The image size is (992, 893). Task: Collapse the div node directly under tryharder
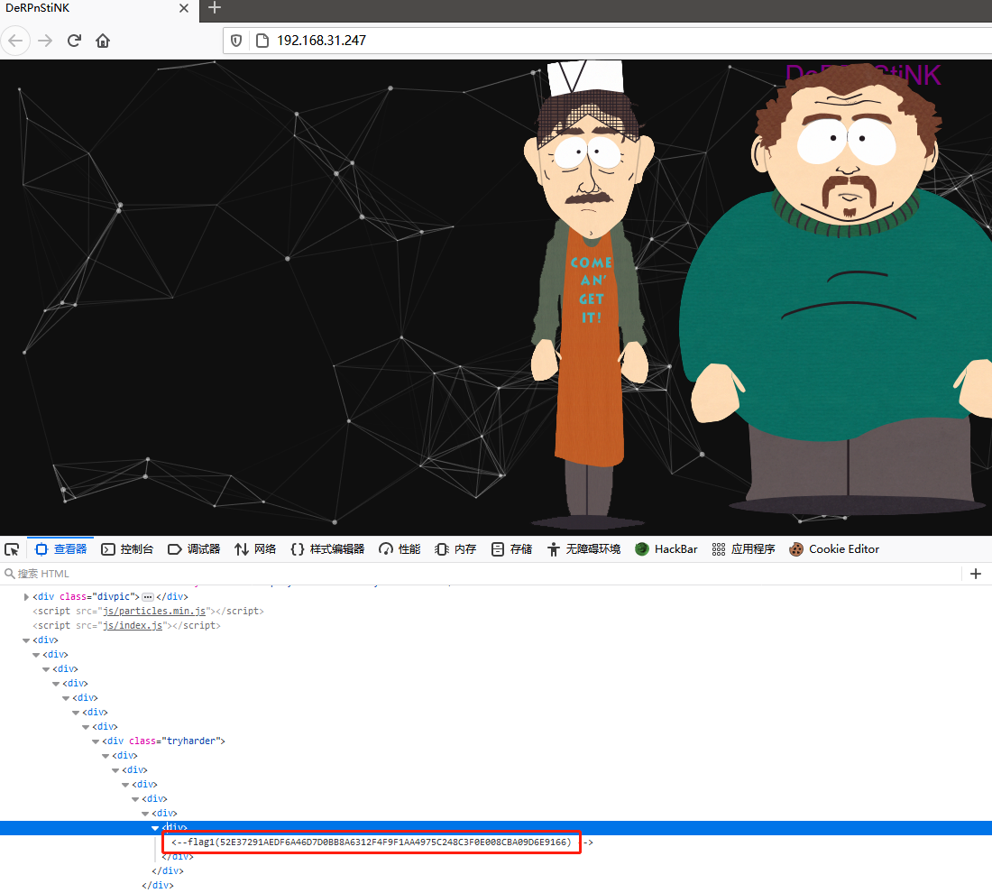coord(105,756)
